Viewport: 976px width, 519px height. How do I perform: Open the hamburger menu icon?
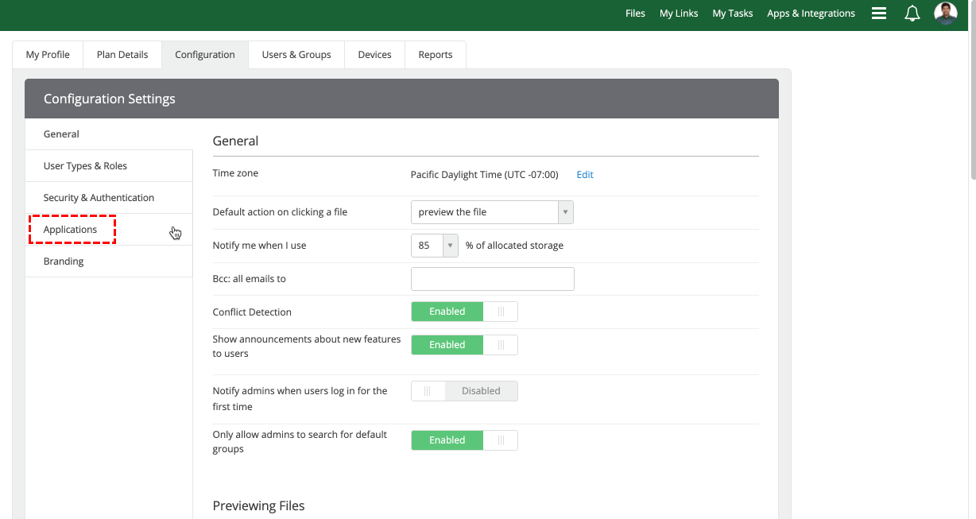[878, 14]
